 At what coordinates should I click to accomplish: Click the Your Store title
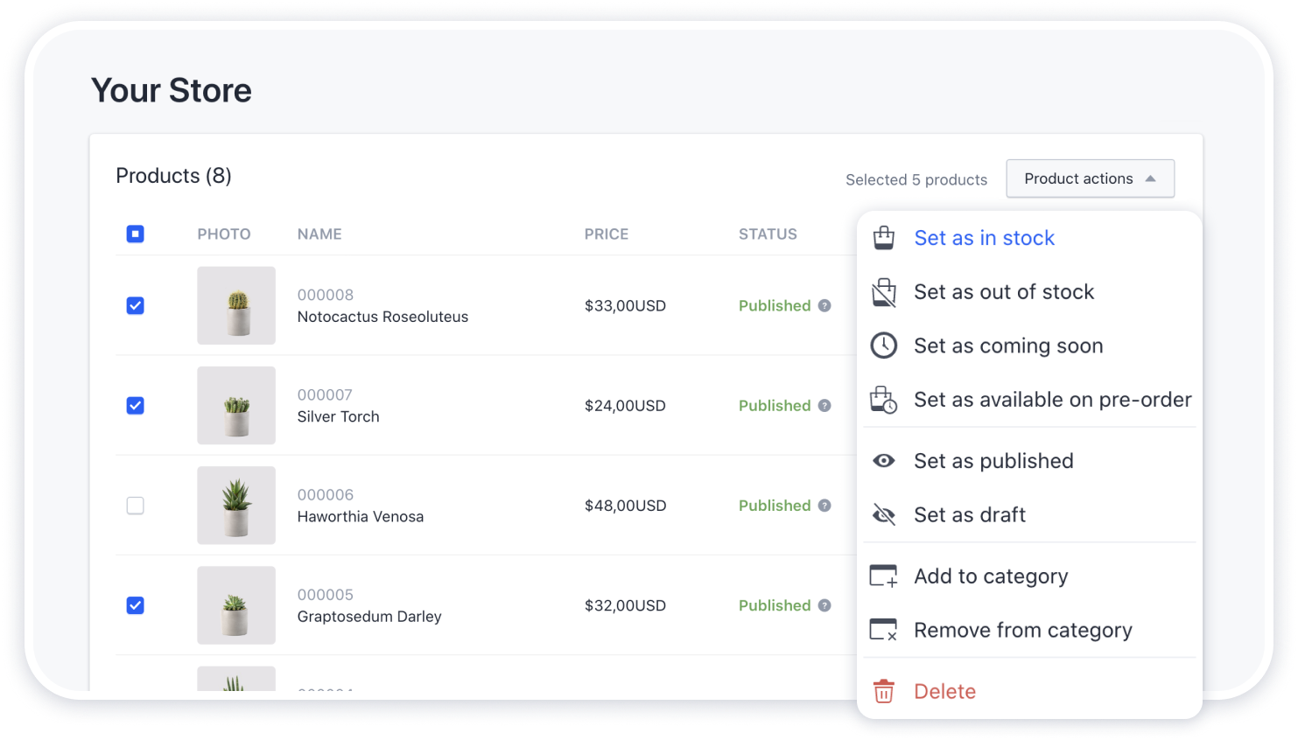click(x=172, y=90)
